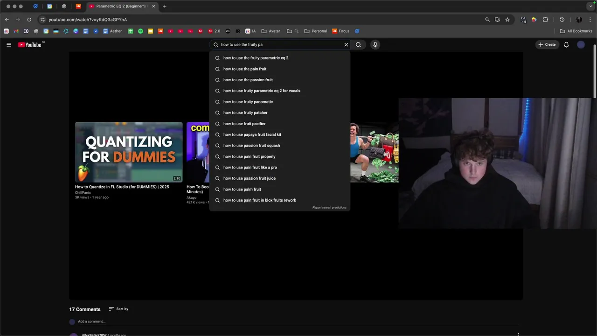Open the Extensions puzzle icon
The image size is (597, 336).
[x=545, y=20]
